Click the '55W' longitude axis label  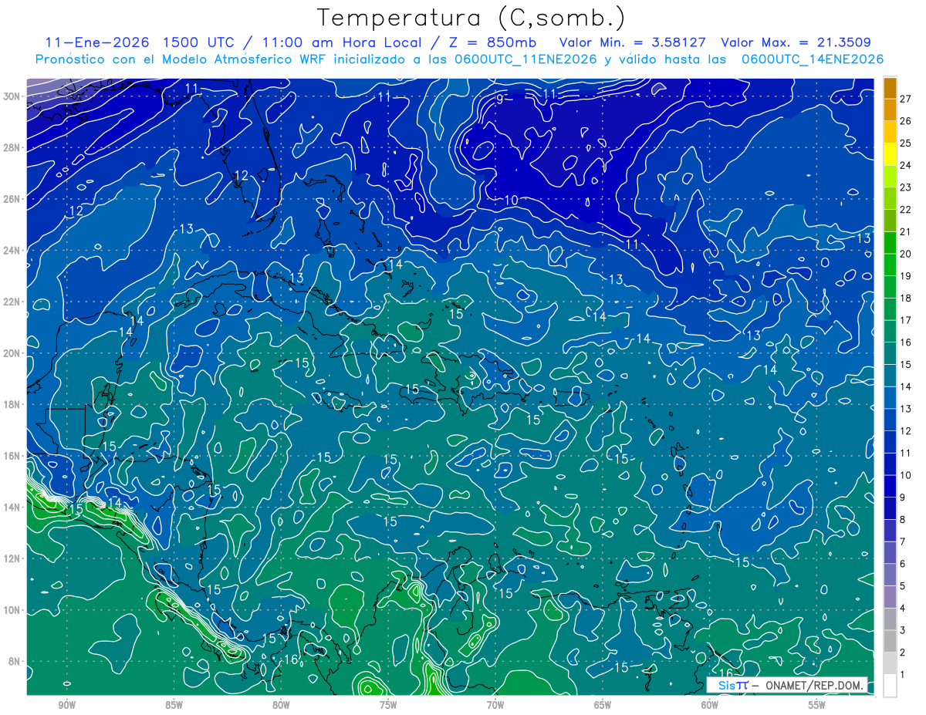point(817,705)
